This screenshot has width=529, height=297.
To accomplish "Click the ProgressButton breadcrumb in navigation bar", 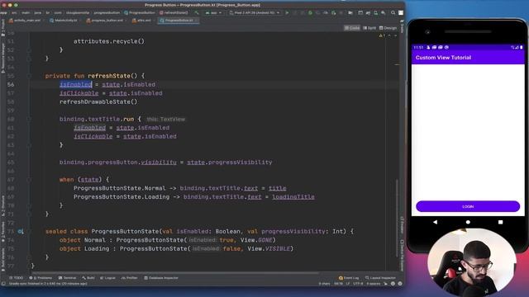I will point(140,13).
